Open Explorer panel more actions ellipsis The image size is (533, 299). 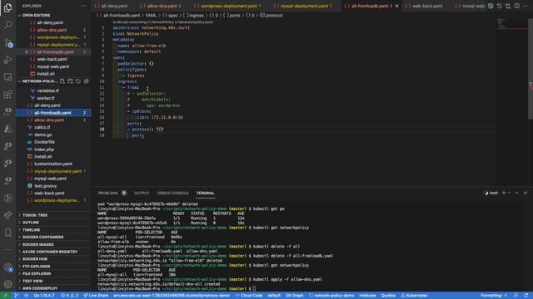point(83,6)
